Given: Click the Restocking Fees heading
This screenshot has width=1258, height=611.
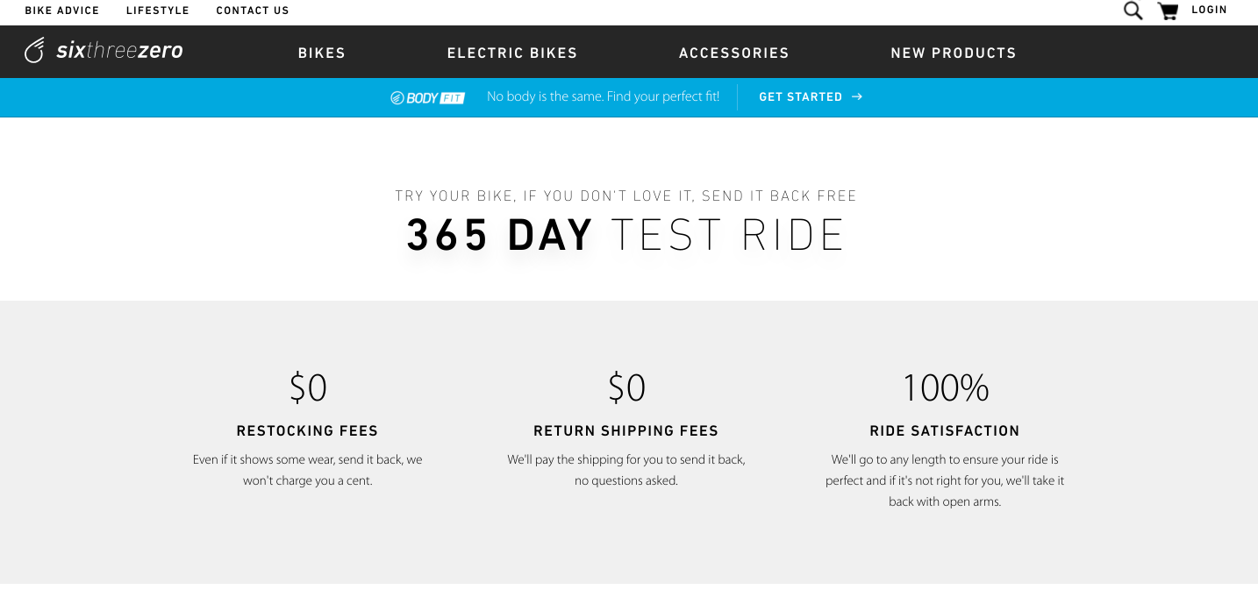Looking at the screenshot, I should coord(307,430).
